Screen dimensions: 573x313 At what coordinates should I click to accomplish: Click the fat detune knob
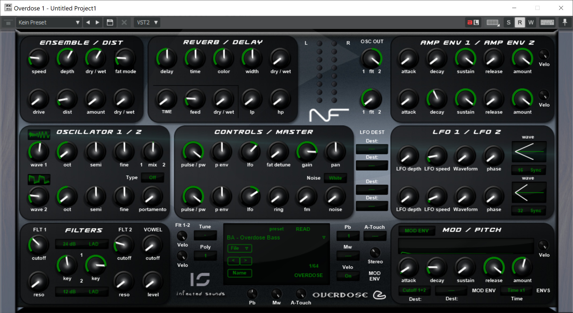click(x=278, y=152)
